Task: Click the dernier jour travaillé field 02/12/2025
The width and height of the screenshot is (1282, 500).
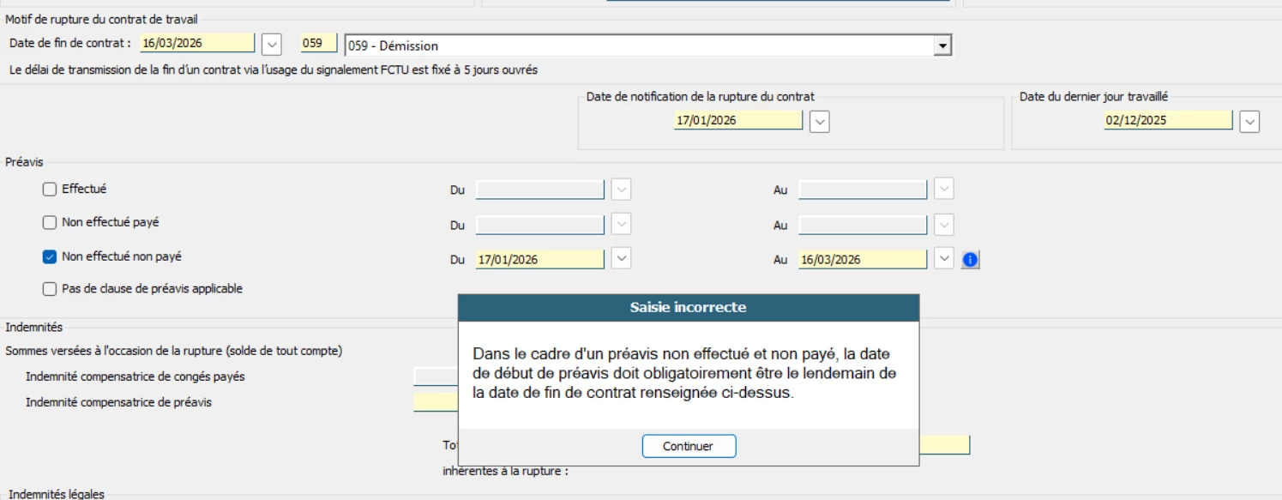Action: [x=1167, y=121]
